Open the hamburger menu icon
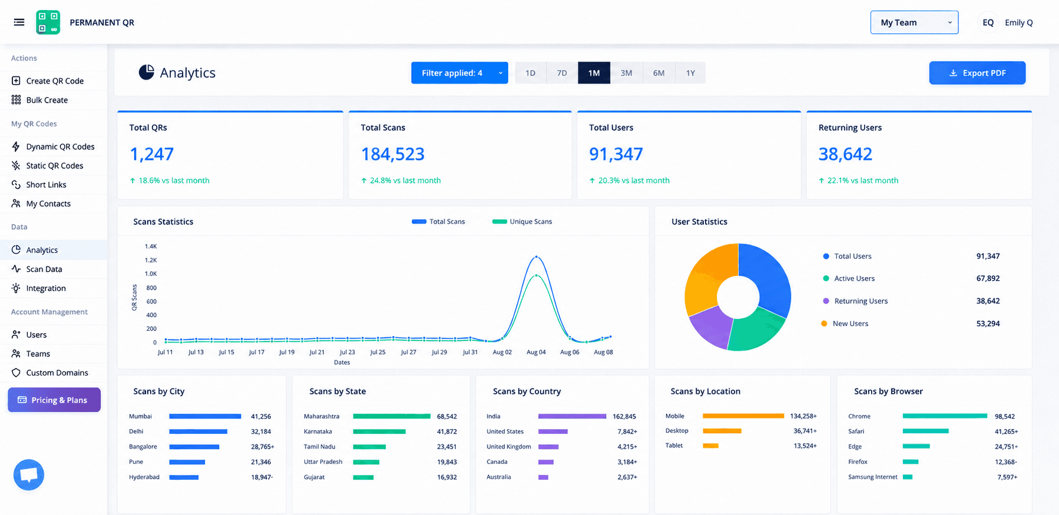 [19, 22]
